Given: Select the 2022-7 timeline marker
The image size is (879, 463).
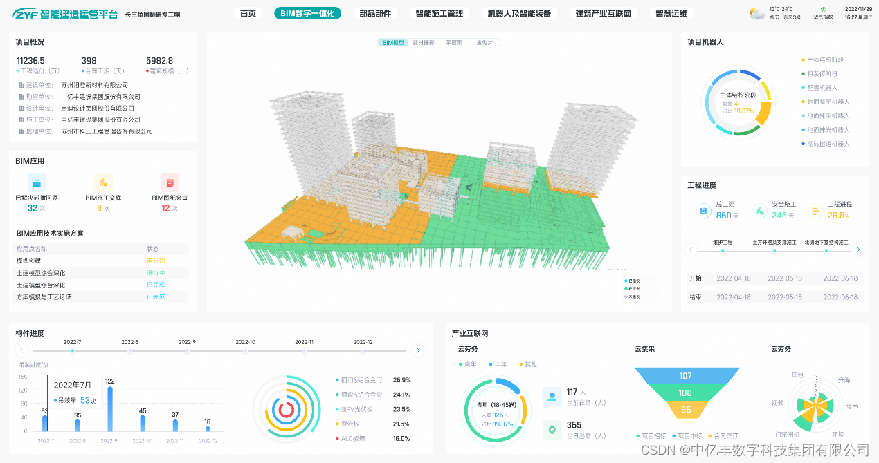Looking at the screenshot, I should (72, 351).
